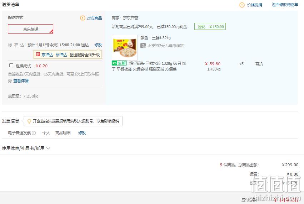Viewport: 304px width, 204px height.
Task: Open the 价格说明 link
Action: [x=255, y=5]
